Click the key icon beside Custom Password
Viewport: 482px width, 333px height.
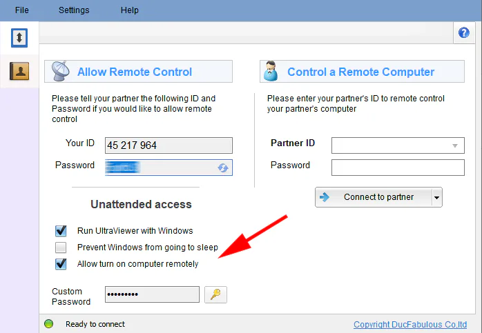coord(216,295)
